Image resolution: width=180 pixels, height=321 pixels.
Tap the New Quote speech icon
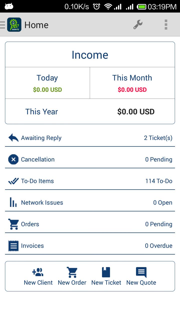pyautogui.click(x=141, y=272)
